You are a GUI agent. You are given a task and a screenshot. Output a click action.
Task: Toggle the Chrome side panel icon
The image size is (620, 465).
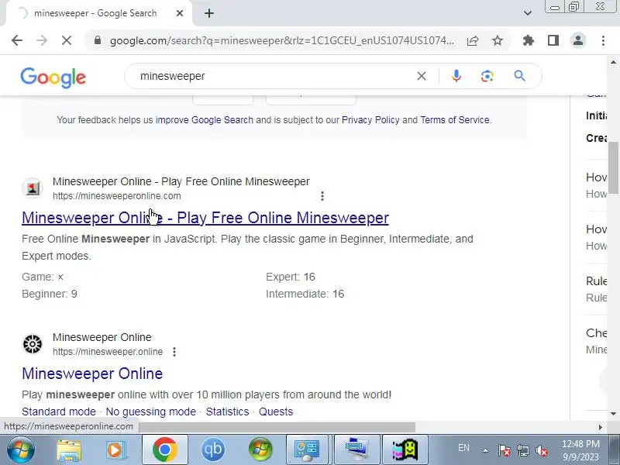(553, 40)
